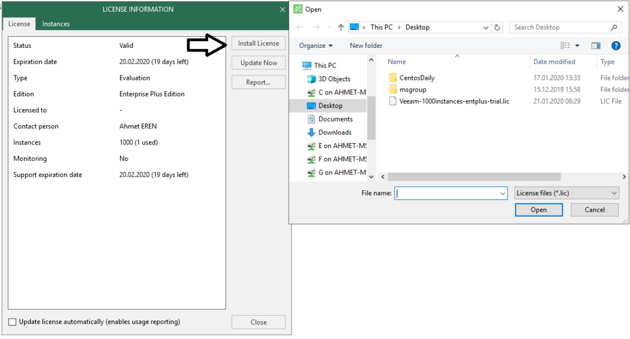Select 3D Objects in navigation pane
Viewport: 630px width, 339px height.
[x=334, y=79]
